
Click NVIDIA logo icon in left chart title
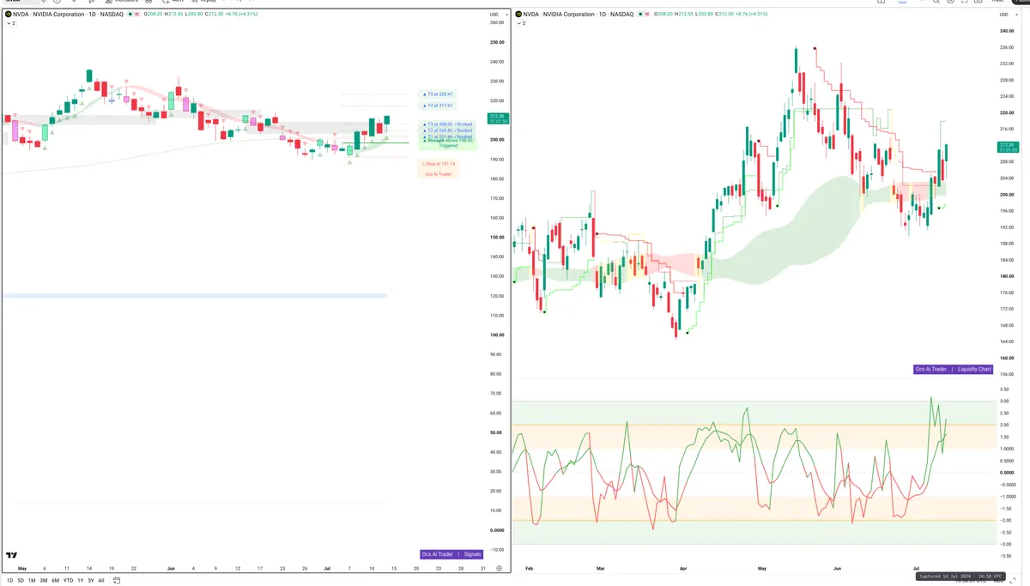[x=8, y=15]
